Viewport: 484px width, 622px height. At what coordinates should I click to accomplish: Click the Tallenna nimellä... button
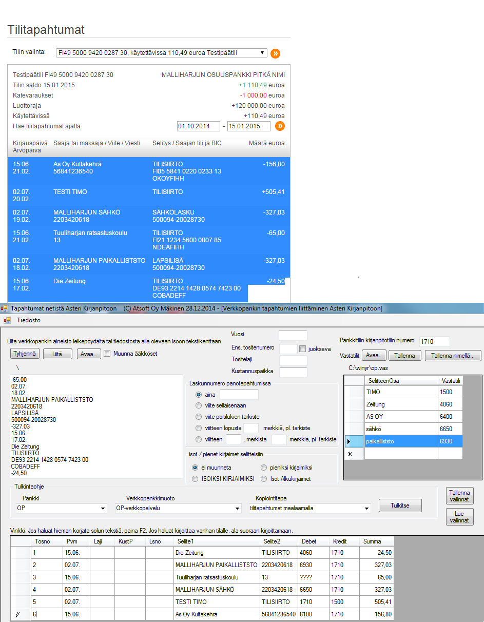click(x=453, y=356)
